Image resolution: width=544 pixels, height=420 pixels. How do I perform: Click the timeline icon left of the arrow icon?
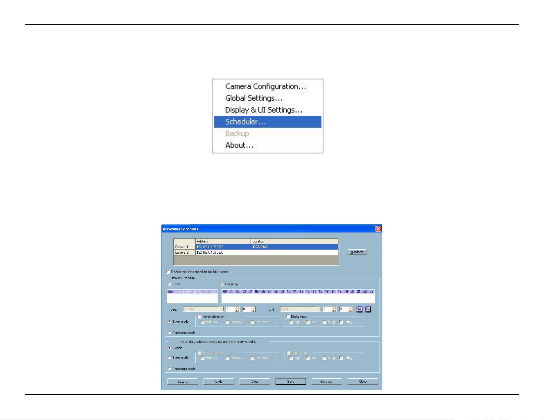359,309
